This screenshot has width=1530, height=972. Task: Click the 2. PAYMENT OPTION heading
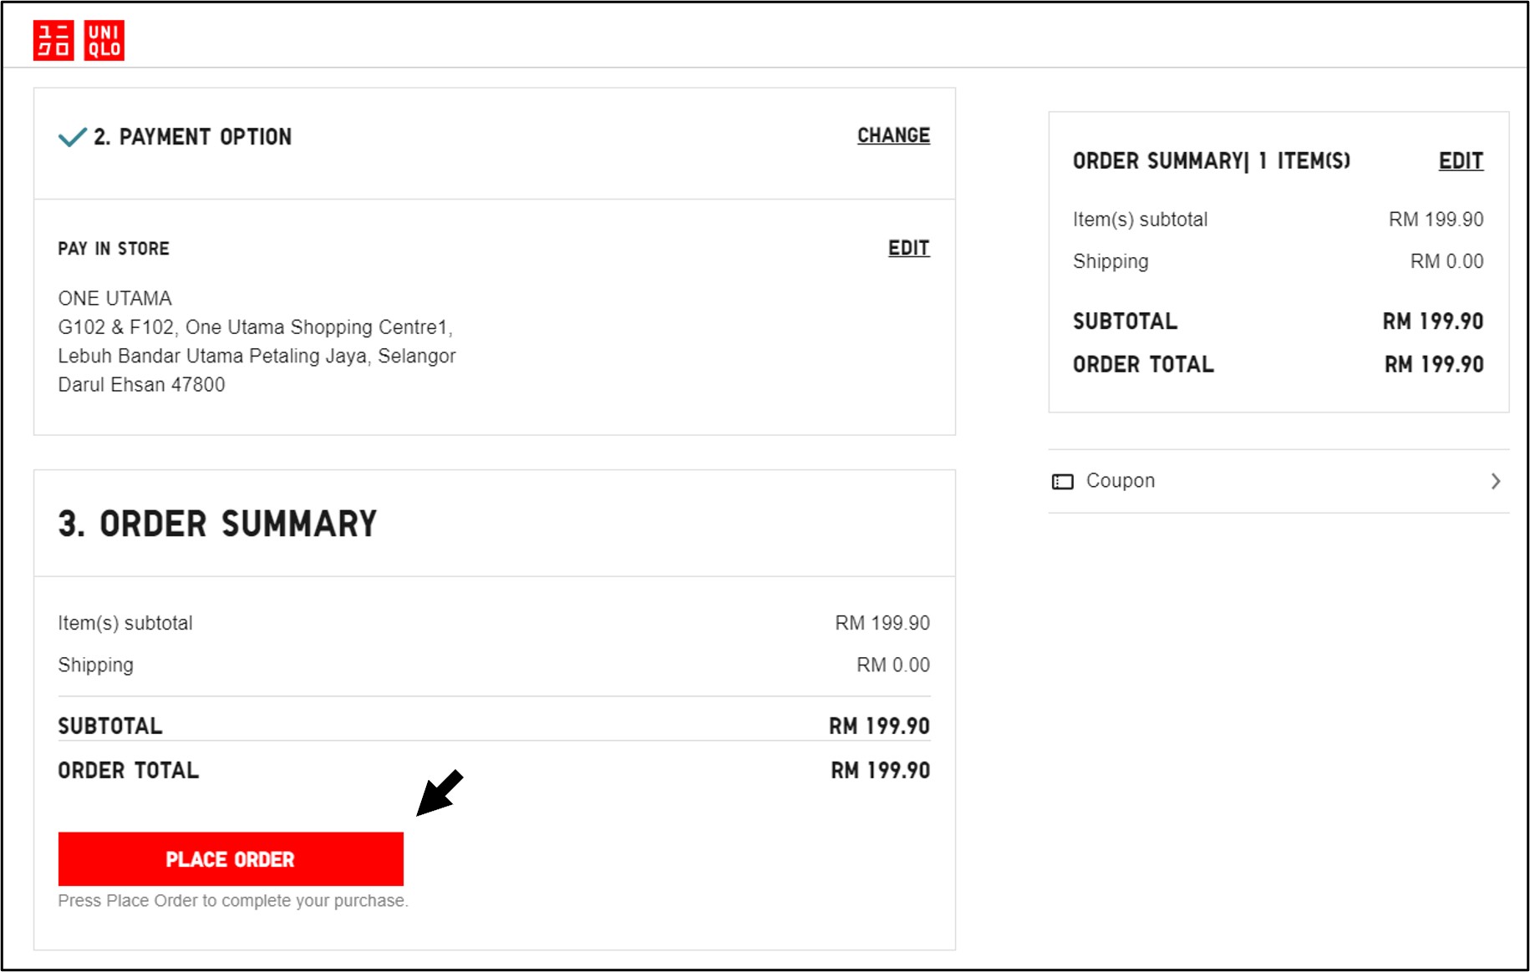[x=192, y=137]
